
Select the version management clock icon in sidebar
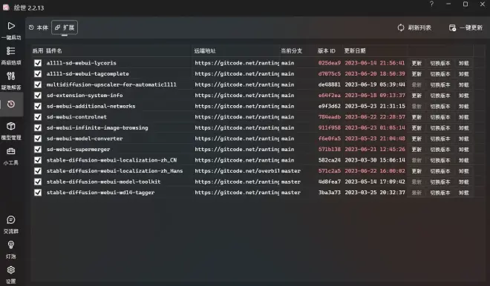point(11,104)
